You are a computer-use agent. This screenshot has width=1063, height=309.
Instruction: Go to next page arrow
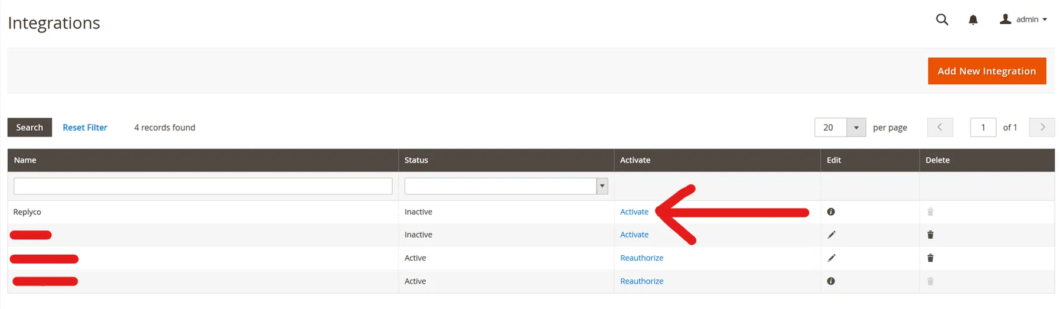coord(1042,127)
